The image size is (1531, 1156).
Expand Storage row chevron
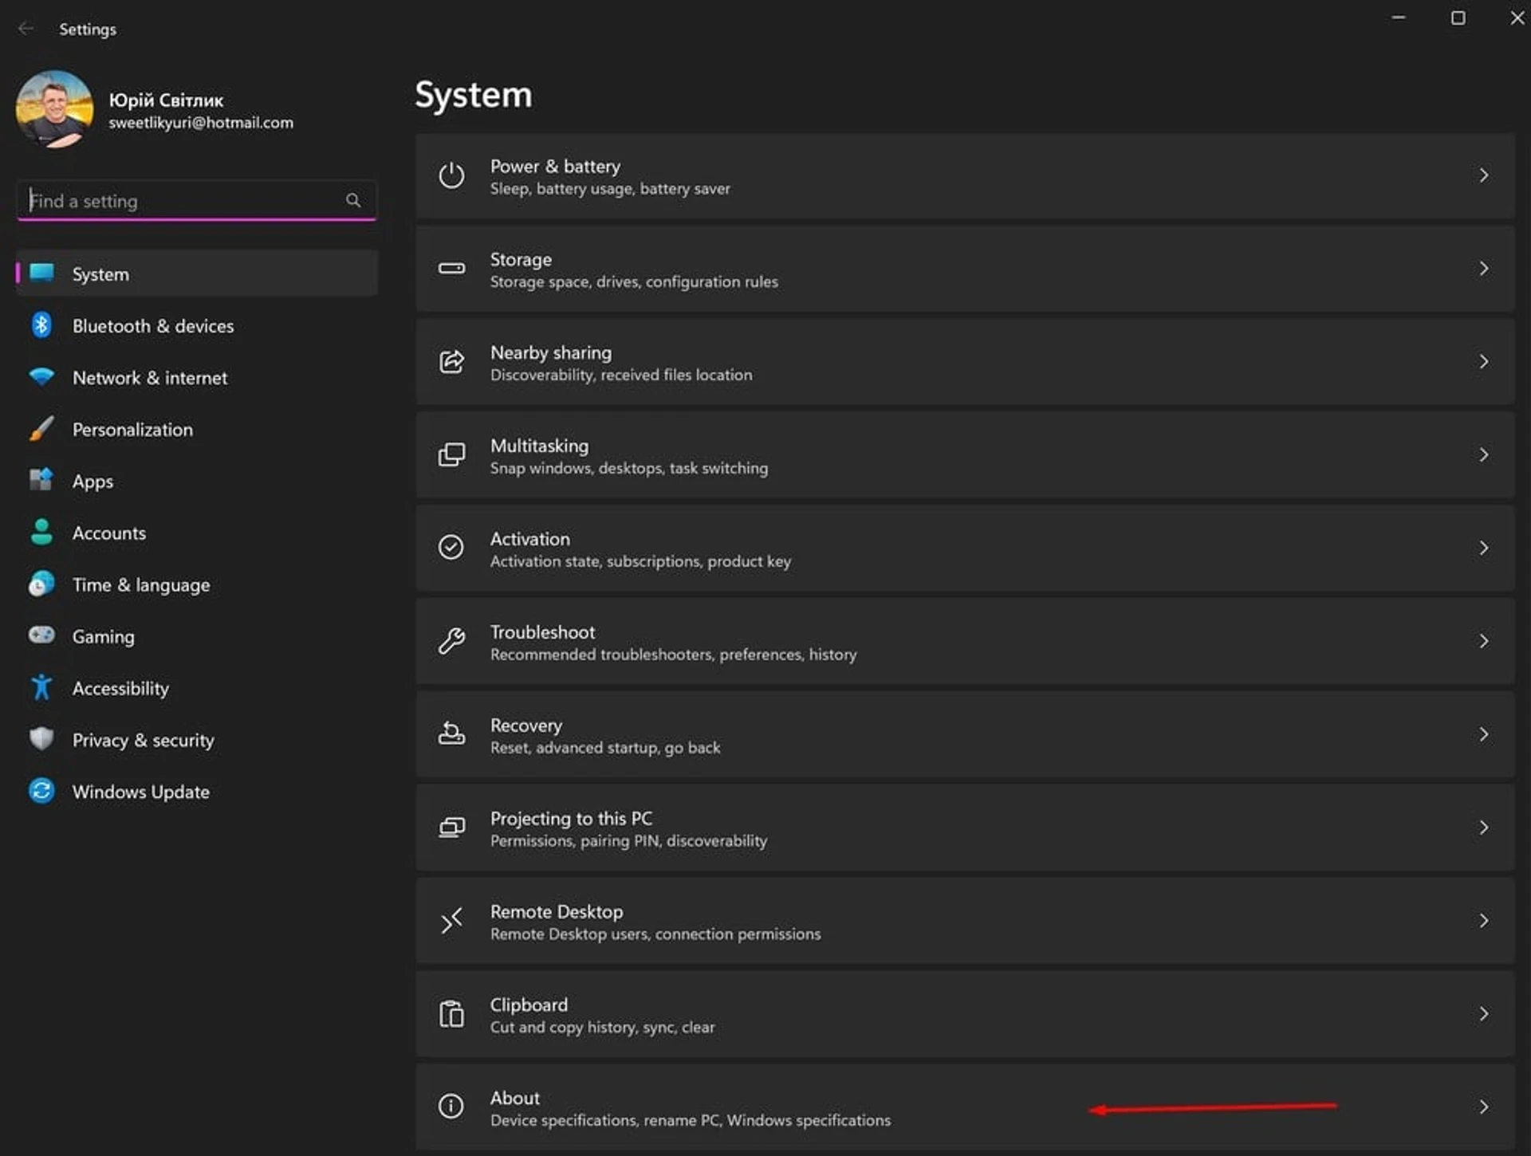[1483, 269]
